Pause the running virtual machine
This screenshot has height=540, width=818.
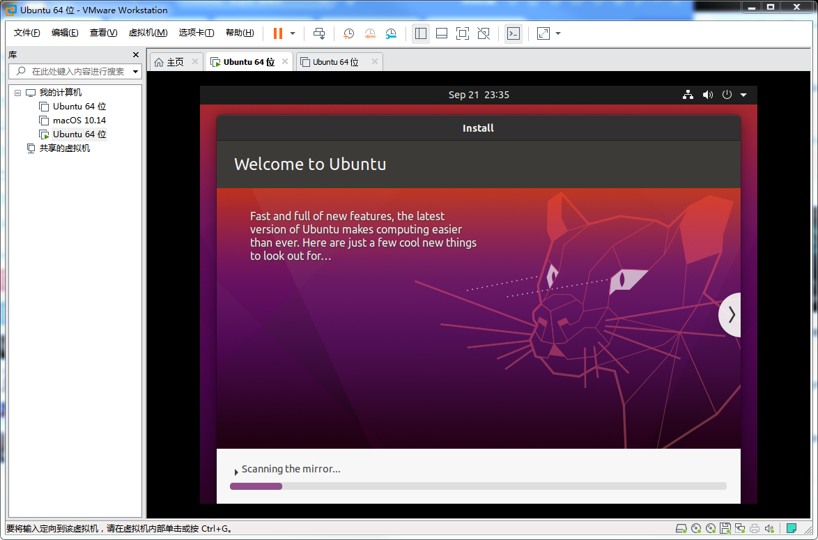click(278, 33)
